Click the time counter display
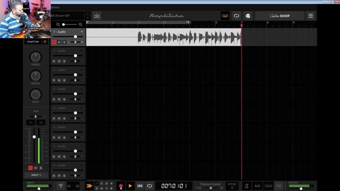The image size is (340, 191). point(174,186)
